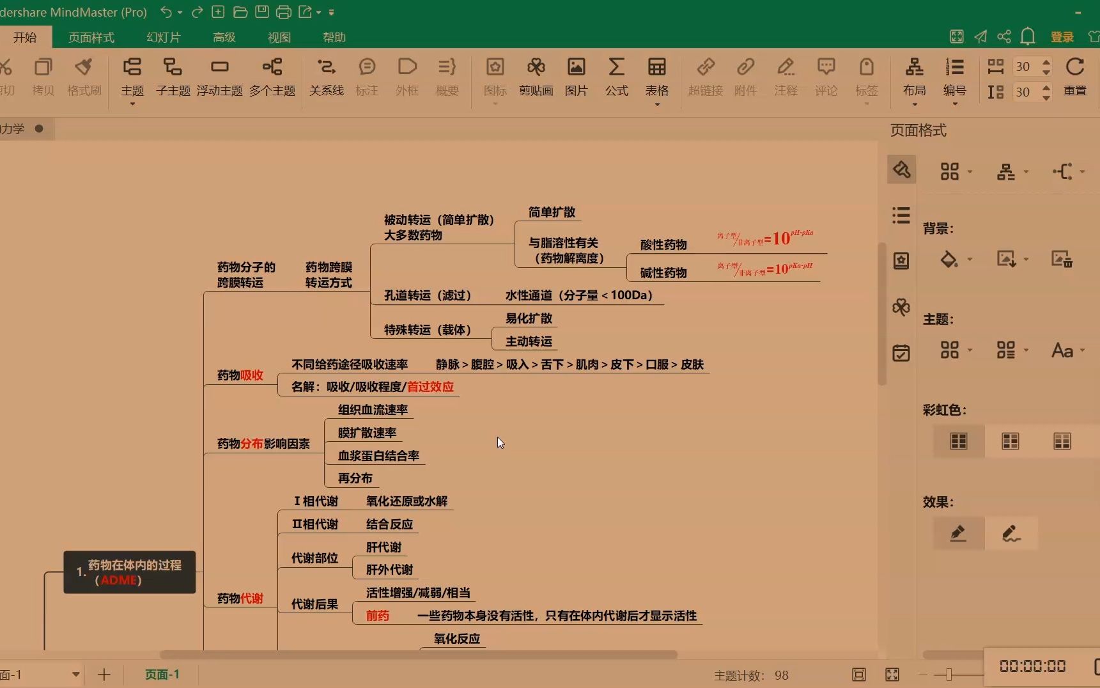Adjust zoom slider in status bar
This screenshot has width=1100, height=688.
(949, 675)
